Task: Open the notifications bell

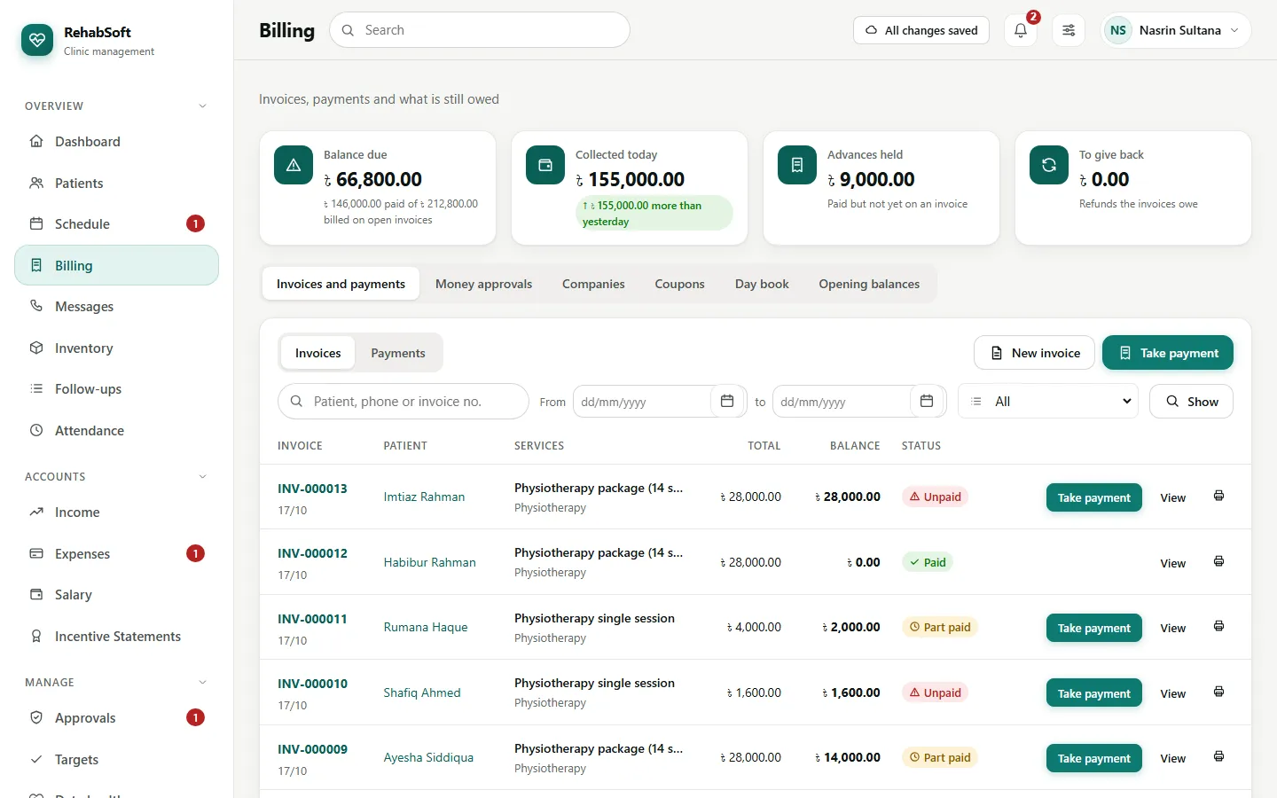Action: (x=1021, y=30)
